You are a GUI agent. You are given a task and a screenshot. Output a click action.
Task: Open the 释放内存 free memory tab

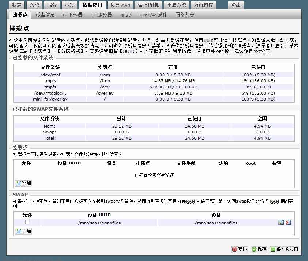[x=203, y=5]
